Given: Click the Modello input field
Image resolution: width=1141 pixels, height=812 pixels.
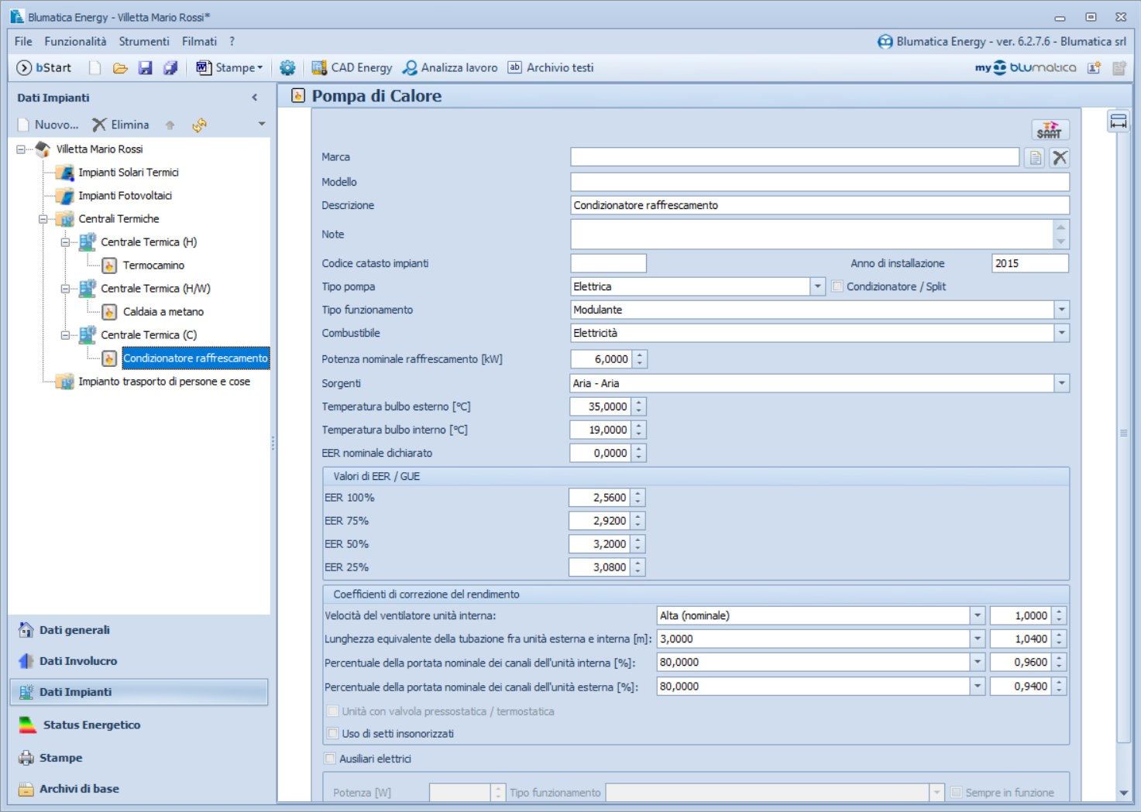Looking at the screenshot, I should [820, 182].
